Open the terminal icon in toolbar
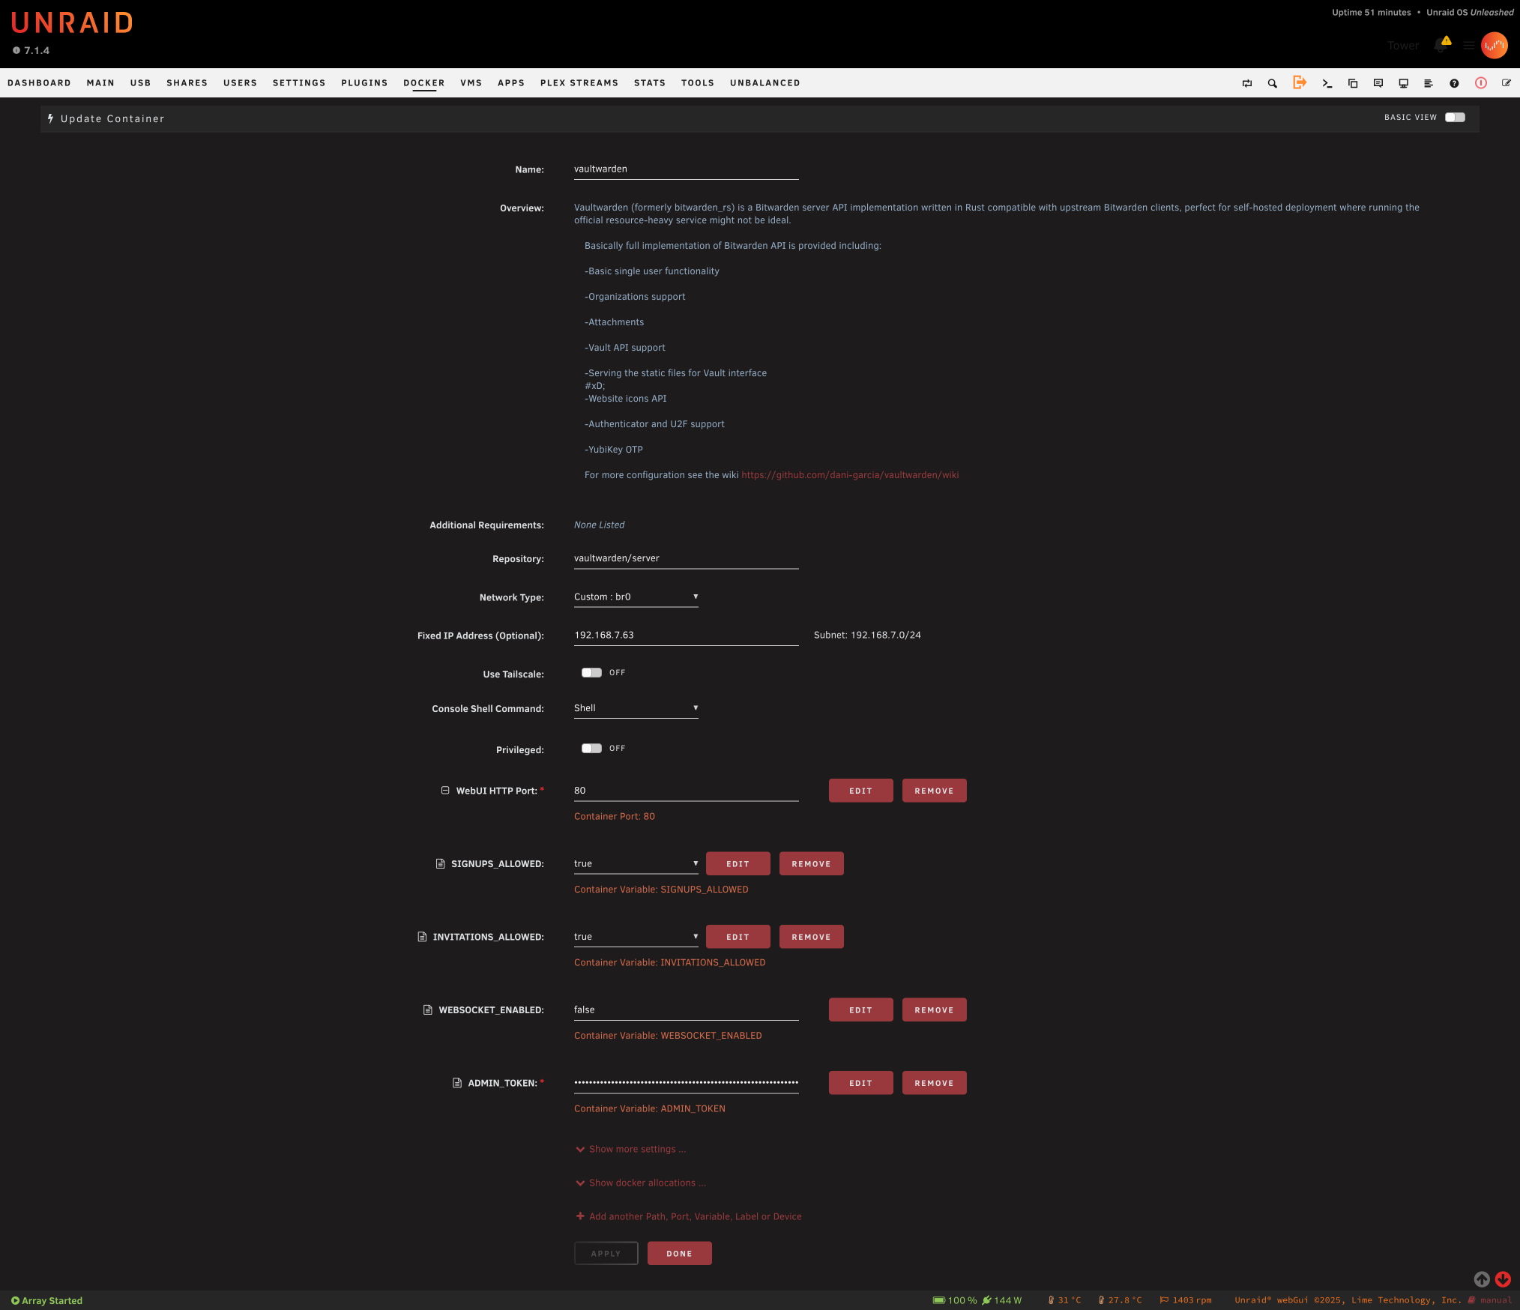1520x1310 pixels. (1327, 83)
